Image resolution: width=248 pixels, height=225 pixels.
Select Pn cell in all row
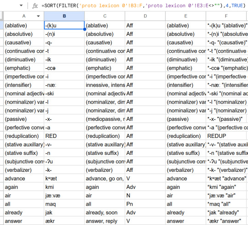click(145, 204)
